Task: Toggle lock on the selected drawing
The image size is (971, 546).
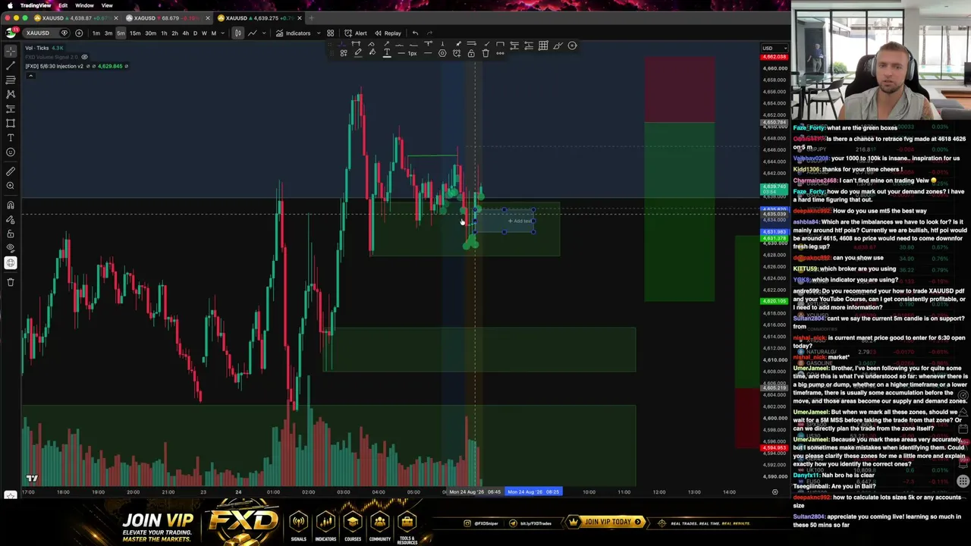Action: [x=471, y=53]
